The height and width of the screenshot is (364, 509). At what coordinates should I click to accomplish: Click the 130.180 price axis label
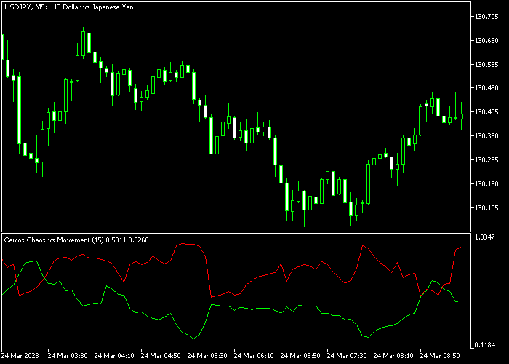(x=486, y=184)
